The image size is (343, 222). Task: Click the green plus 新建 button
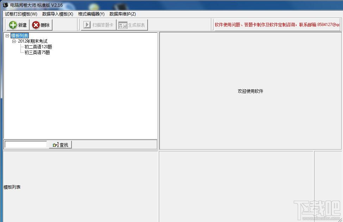coord(18,25)
